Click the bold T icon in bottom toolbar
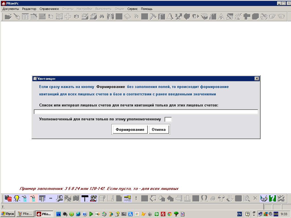291x218 pixels. coord(85,198)
